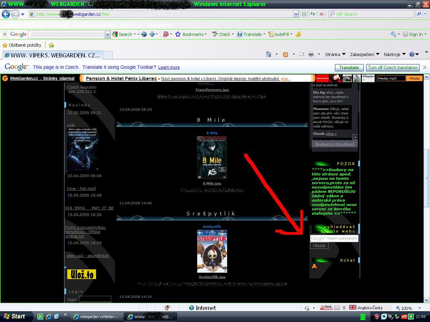The width and height of the screenshot is (430, 322).
Task: Click the Home page icon
Action: 269,54
